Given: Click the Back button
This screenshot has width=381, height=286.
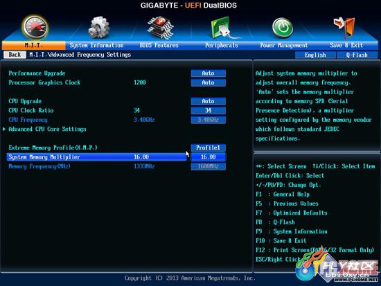Looking at the screenshot, I should [x=15, y=55].
